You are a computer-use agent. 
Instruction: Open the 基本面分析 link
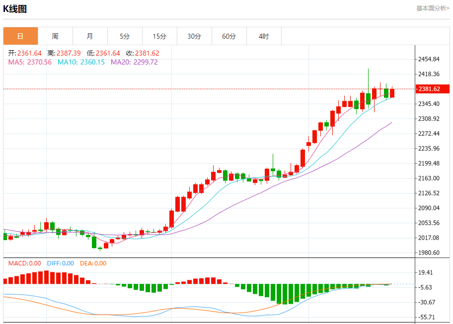tap(432, 8)
